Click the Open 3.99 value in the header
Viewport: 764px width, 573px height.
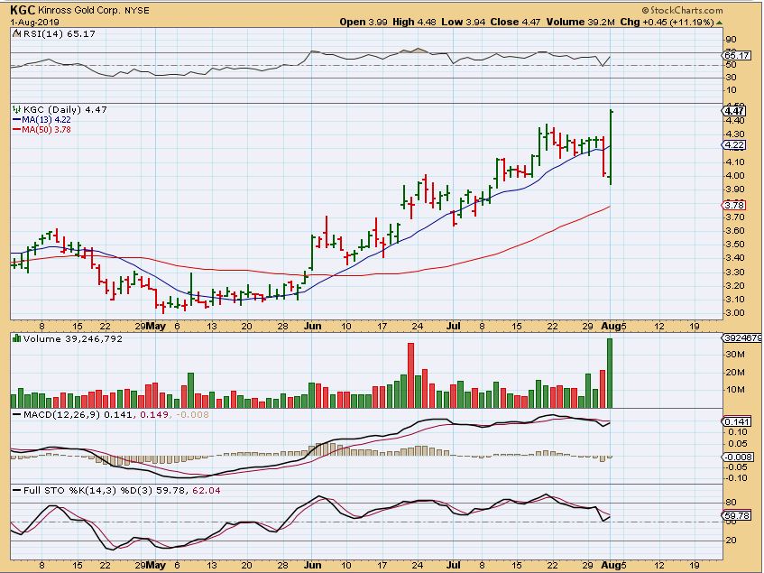click(362, 22)
